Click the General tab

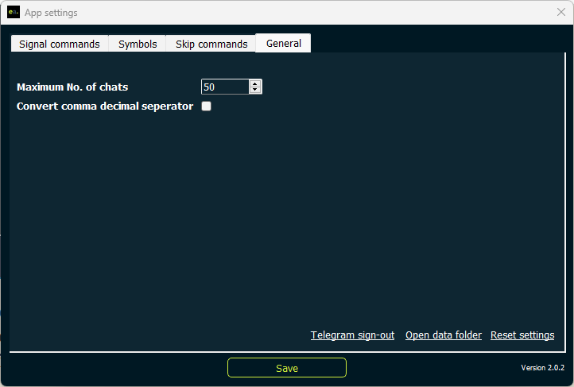click(284, 43)
